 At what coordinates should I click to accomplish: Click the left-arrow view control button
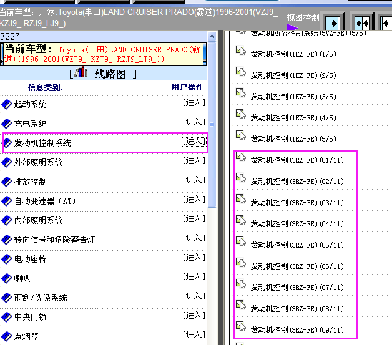pos(386,23)
